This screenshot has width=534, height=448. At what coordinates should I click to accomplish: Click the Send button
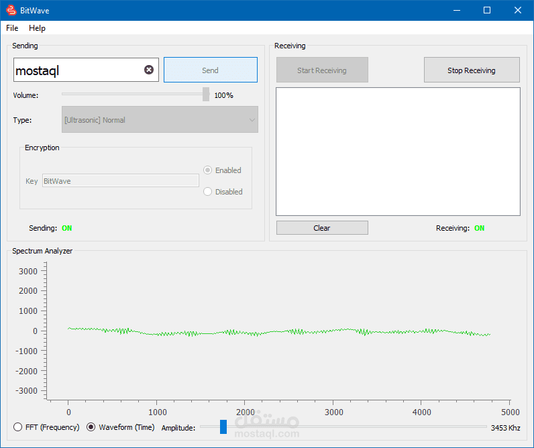point(211,70)
